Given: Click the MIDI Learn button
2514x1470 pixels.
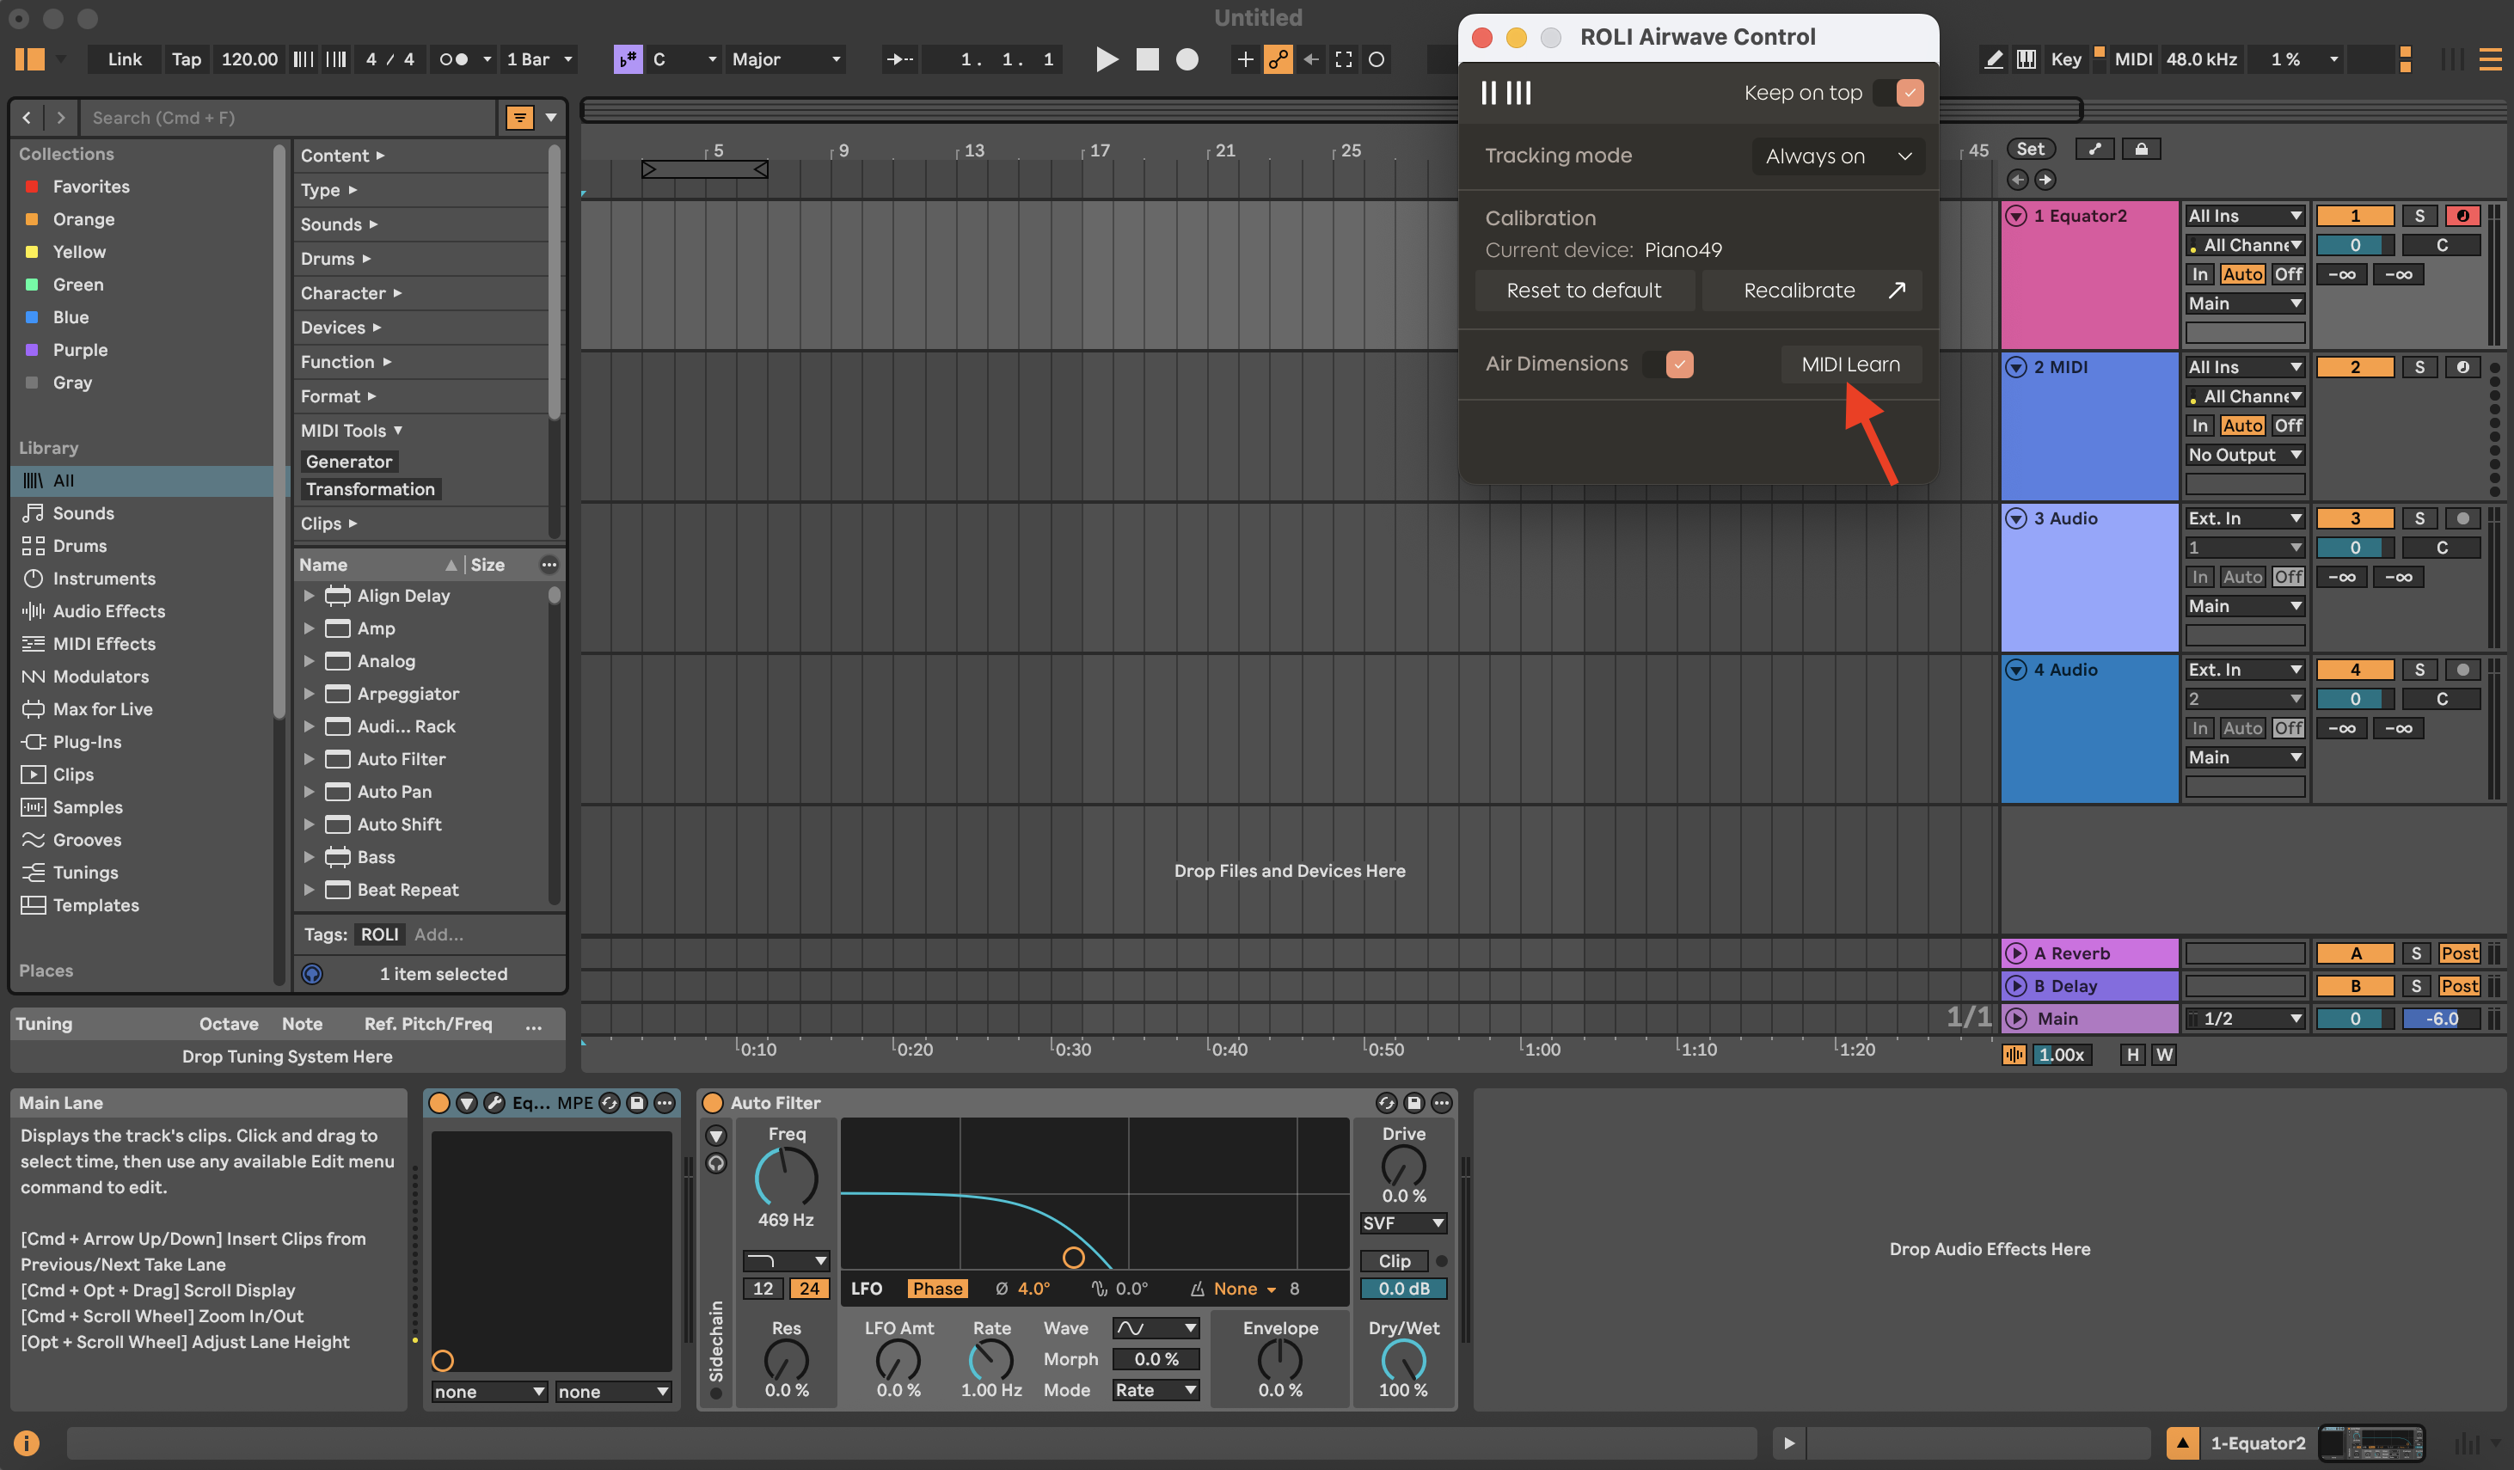Looking at the screenshot, I should [x=1849, y=364].
